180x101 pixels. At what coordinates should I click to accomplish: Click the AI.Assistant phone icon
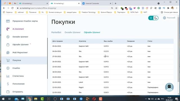click(8, 29)
